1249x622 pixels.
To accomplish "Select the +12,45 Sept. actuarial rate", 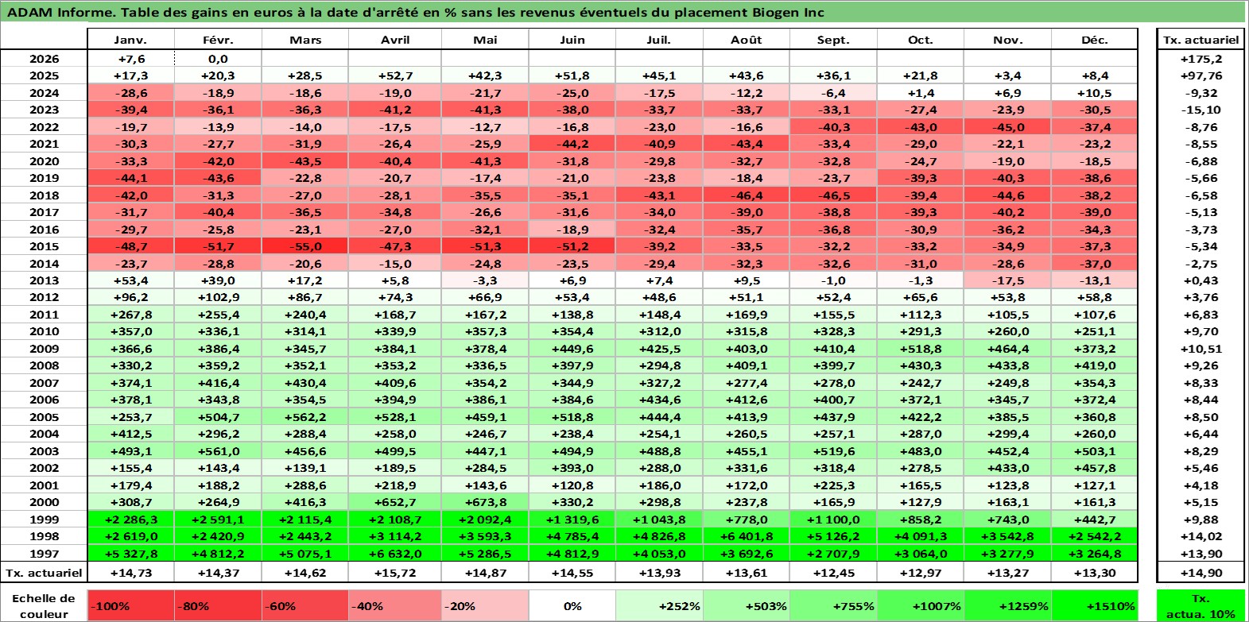I will click(x=833, y=573).
